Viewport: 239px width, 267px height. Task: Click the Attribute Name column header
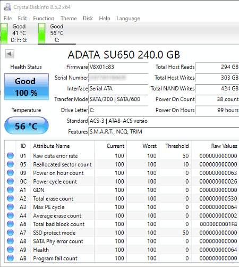(x=62, y=146)
